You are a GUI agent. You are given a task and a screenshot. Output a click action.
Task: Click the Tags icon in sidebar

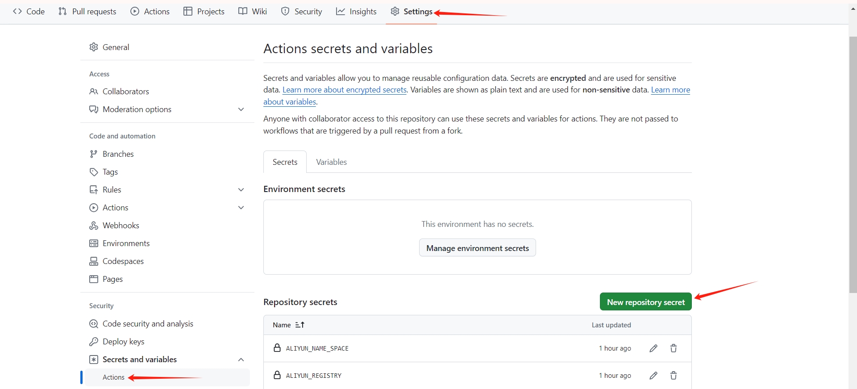pyautogui.click(x=94, y=172)
